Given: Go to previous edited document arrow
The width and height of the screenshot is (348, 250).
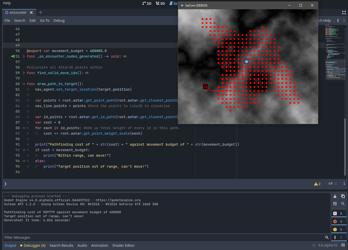Looking at the screenshot, I should point(338,21).
